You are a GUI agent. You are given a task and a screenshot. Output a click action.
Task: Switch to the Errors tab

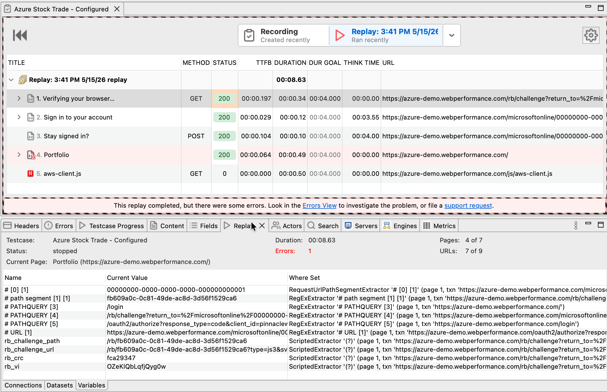pos(59,226)
